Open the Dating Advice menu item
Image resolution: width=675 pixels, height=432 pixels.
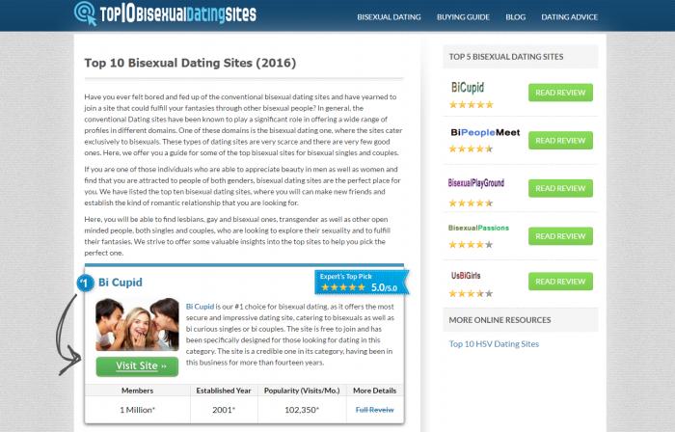point(569,17)
